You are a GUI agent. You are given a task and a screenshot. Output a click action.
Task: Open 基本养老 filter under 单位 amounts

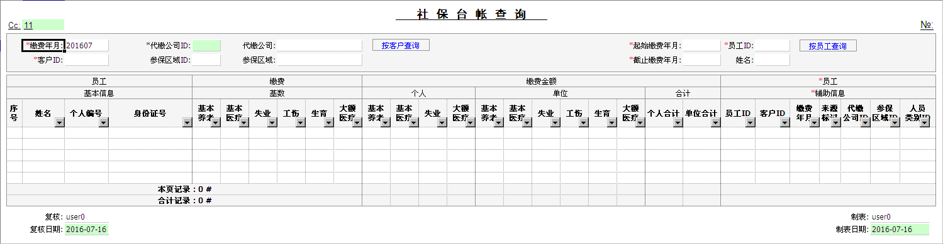click(498, 123)
